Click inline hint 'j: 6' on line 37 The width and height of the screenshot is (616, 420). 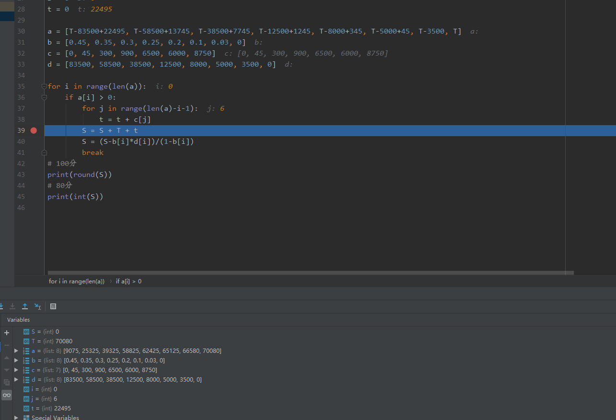point(216,108)
